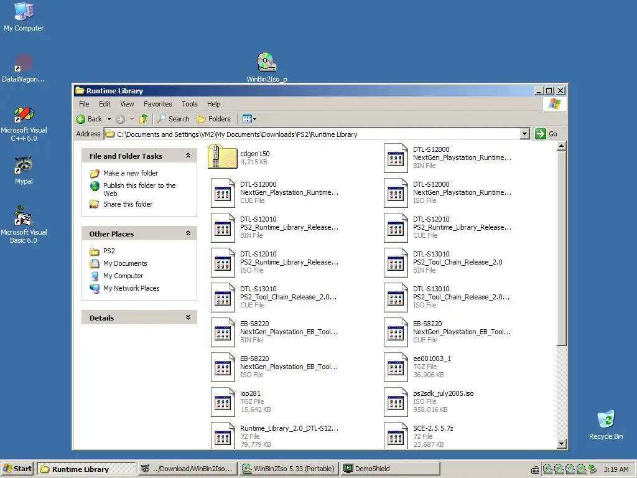Screen dimensions: 637x478
Task: Open the Forward button history dropdown arrow
Action: [132, 119]
